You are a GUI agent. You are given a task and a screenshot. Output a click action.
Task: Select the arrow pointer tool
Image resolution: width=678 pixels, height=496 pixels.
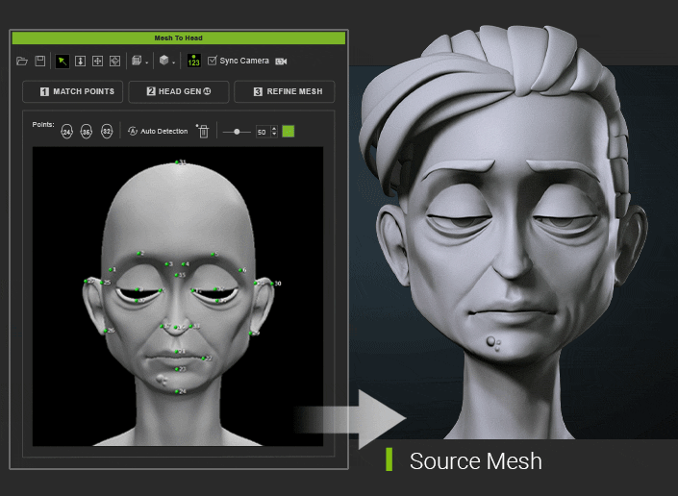[63, 61]
